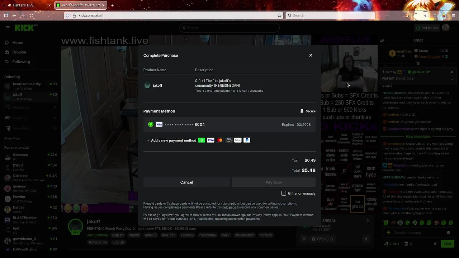459x258 pixels.
Task: Close the Complete Purchase dialog
Action: coord(311,55)
